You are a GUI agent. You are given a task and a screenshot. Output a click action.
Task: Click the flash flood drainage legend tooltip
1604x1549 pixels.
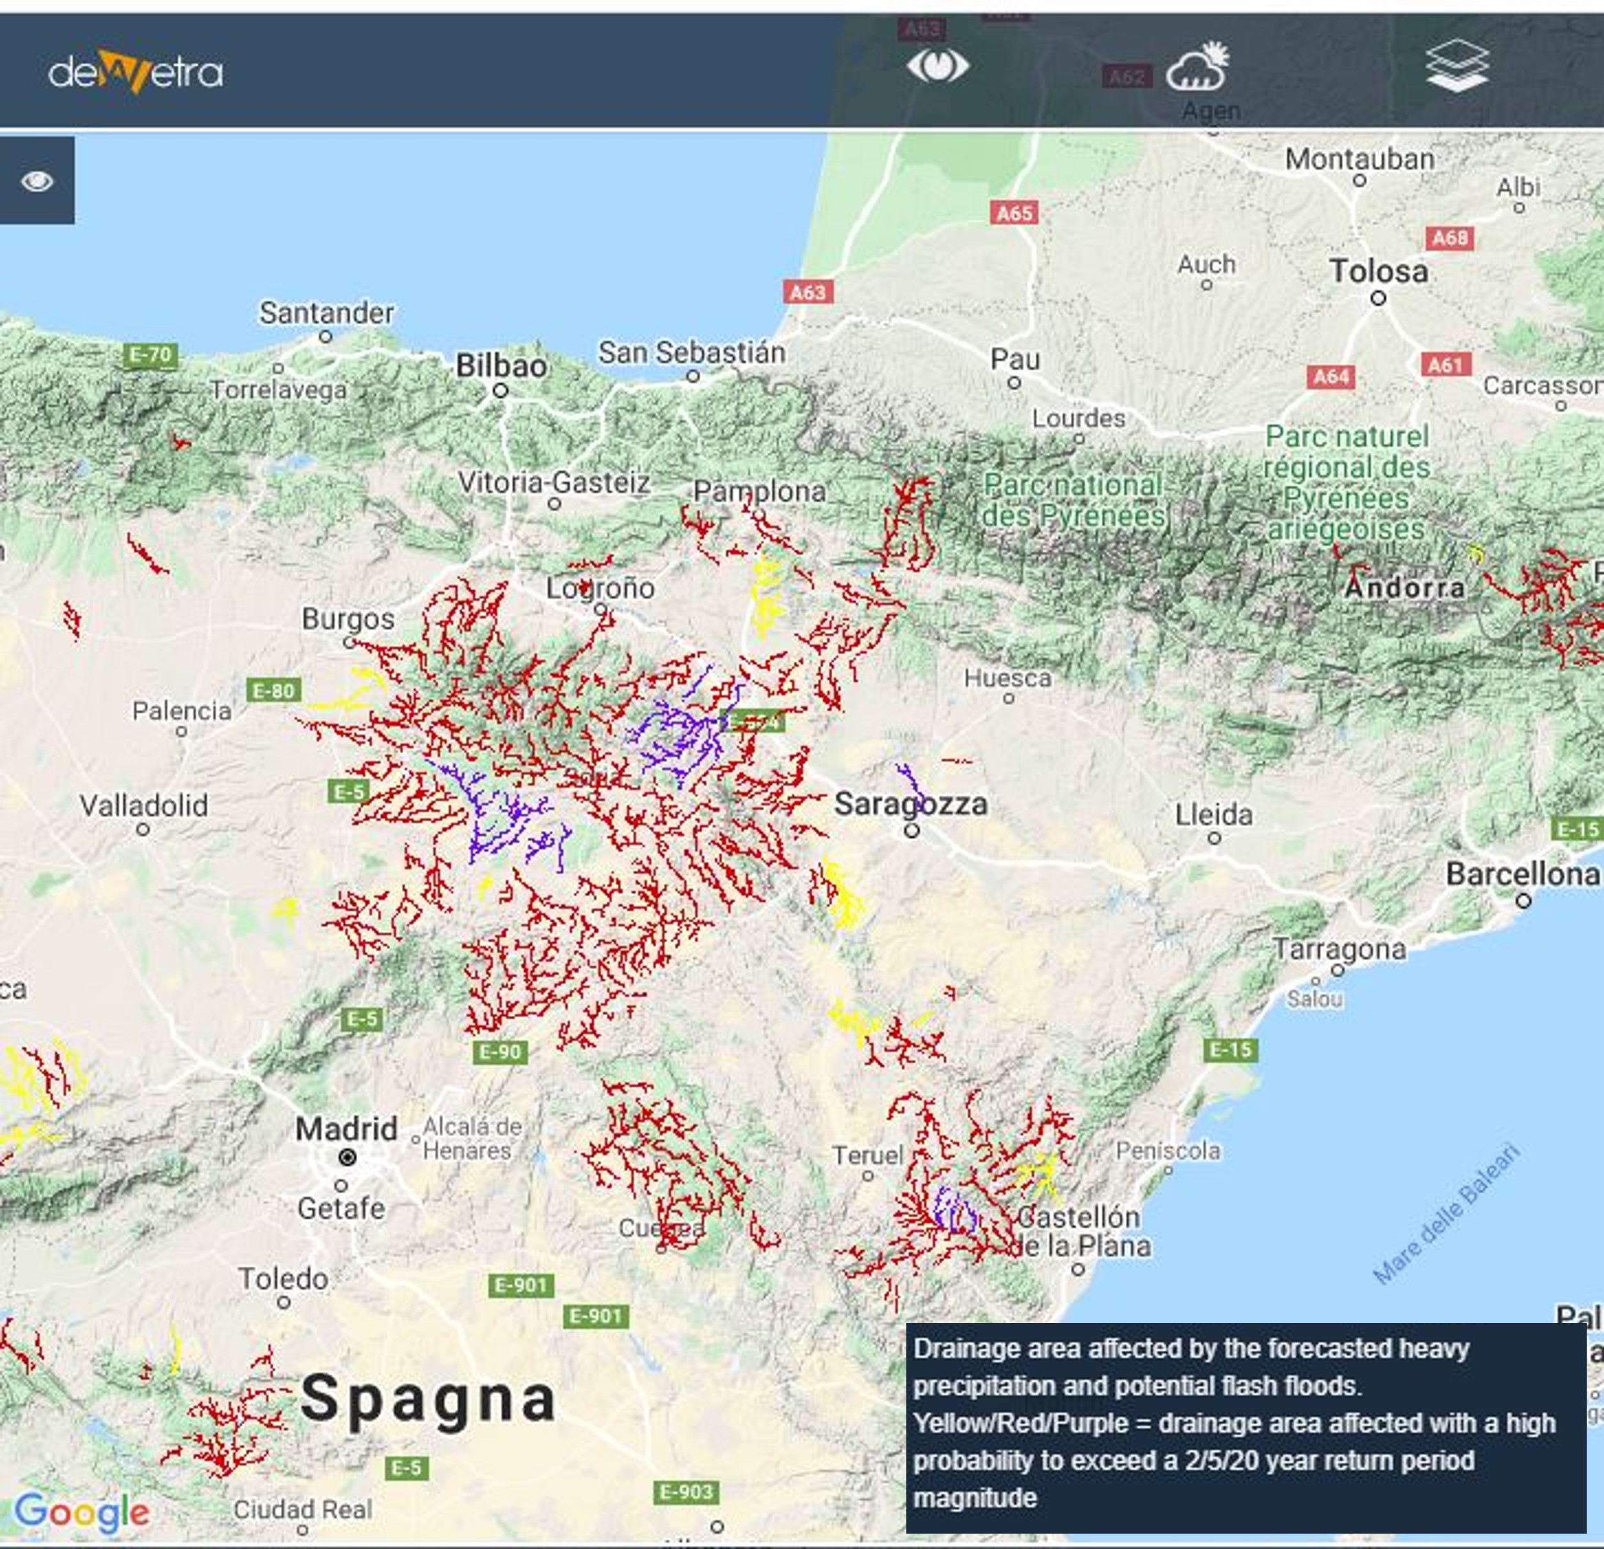coord(1245,1427)
